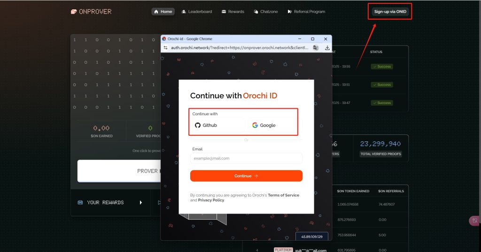This screenshot has height=252, width=481.
Task: Expand the YOUR REWARDS arrow
Action: [141, 202]
